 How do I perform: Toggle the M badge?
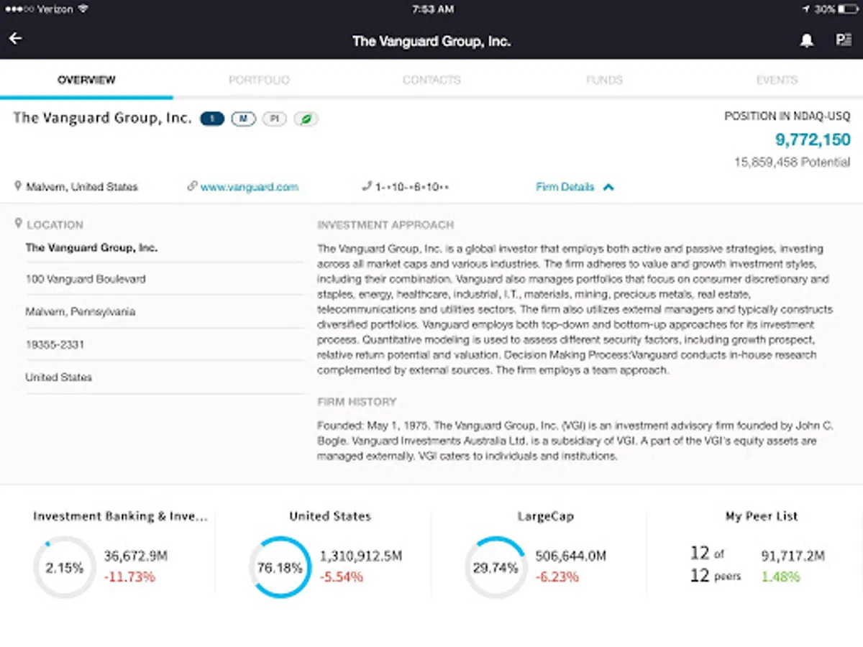243,119
